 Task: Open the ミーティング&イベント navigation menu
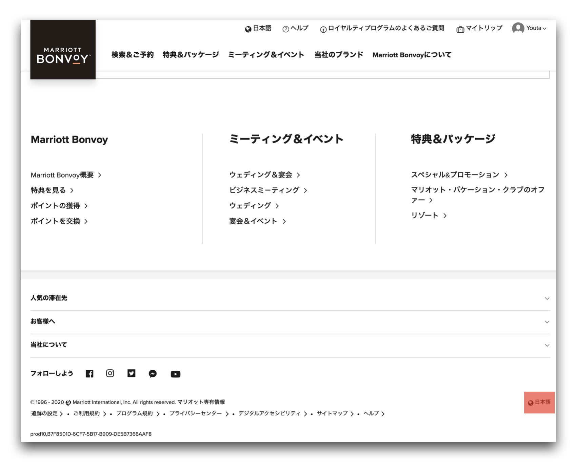(x=266, y=55)
